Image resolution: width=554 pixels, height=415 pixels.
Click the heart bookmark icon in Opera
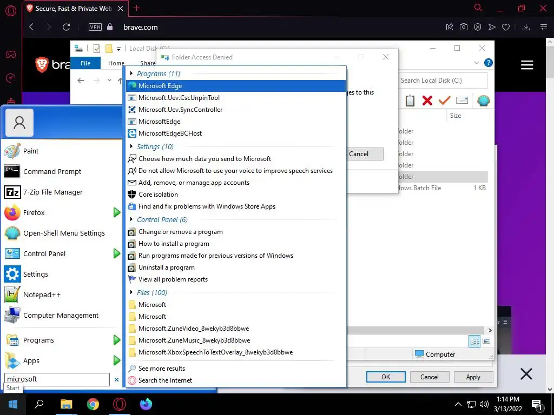point(506,27)
